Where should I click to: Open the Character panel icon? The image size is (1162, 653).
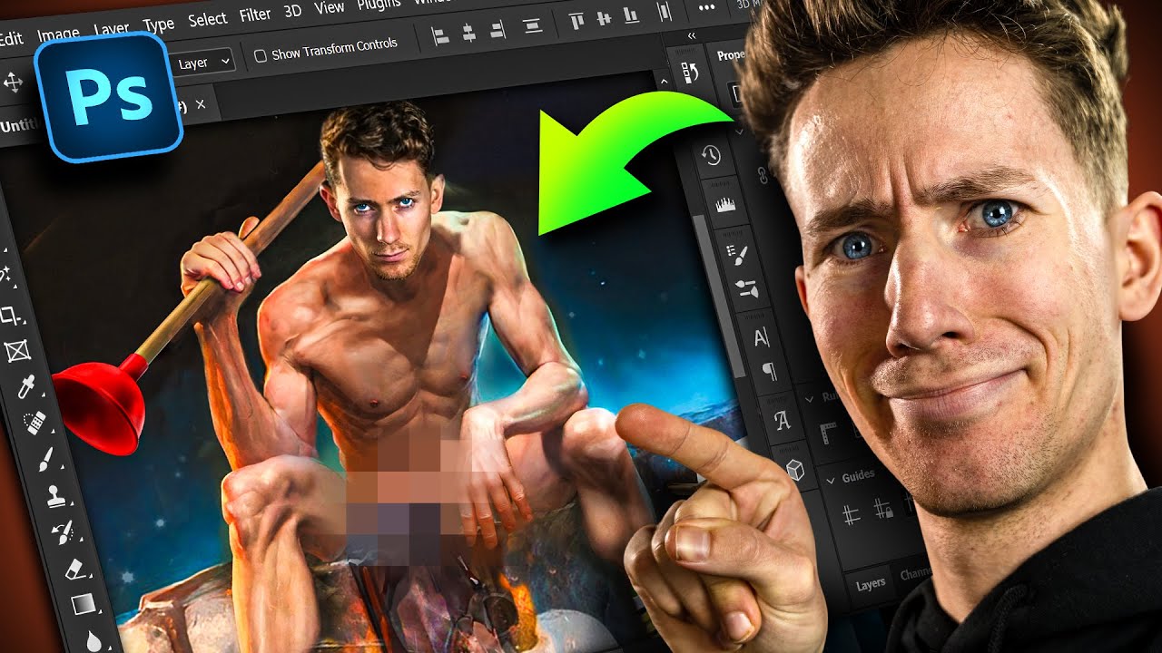coord(761,338)
